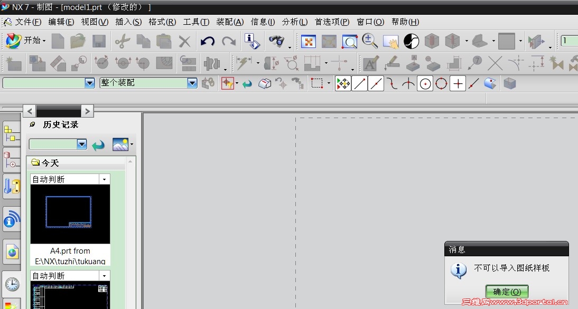578x309 pixels.
Task: Open Part Navigator sidebar tab
Action: (x=12, y=160)
